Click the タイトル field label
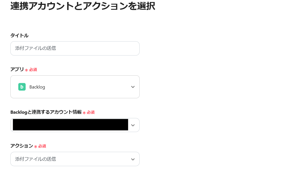The image size is (302, 173). tap(20, 36)
